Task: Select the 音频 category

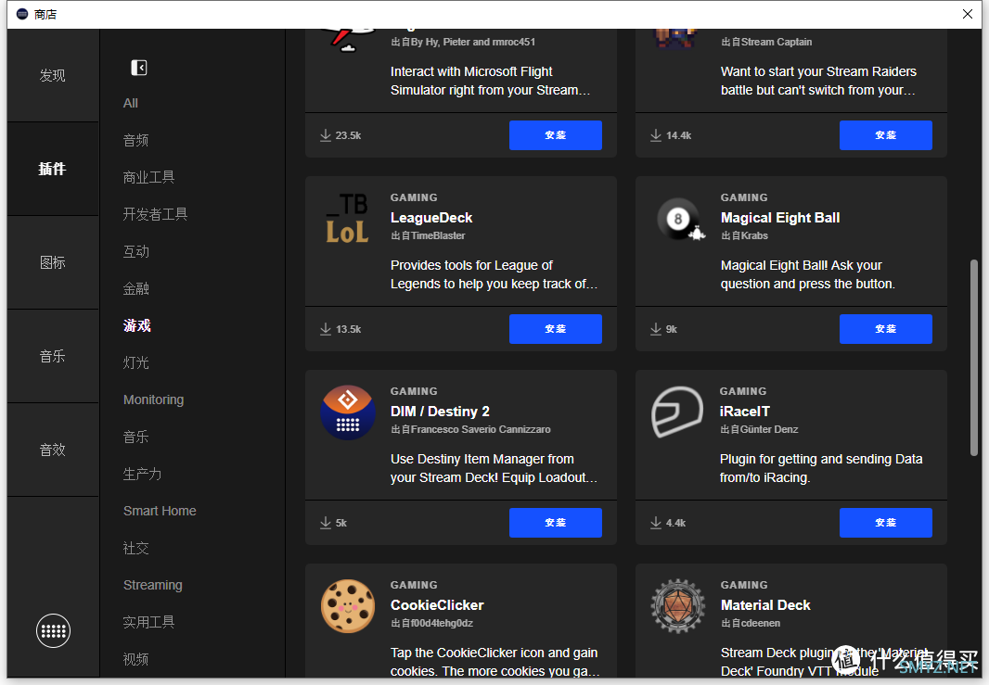Action: tap(135, 141)
